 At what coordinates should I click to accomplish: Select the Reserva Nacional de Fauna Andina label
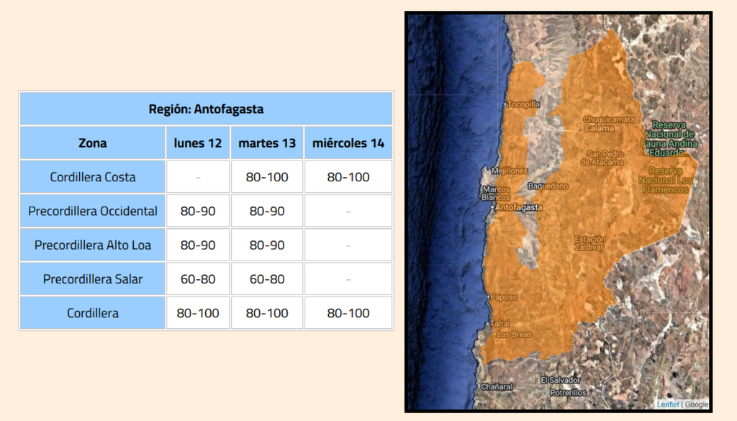669,139
